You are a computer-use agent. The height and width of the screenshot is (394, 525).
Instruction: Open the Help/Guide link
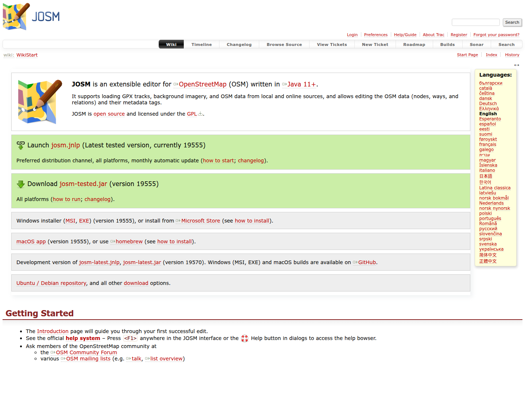(x=405, y=35)
